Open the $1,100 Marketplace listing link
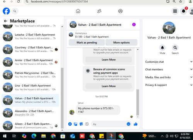 coord(92,37)
